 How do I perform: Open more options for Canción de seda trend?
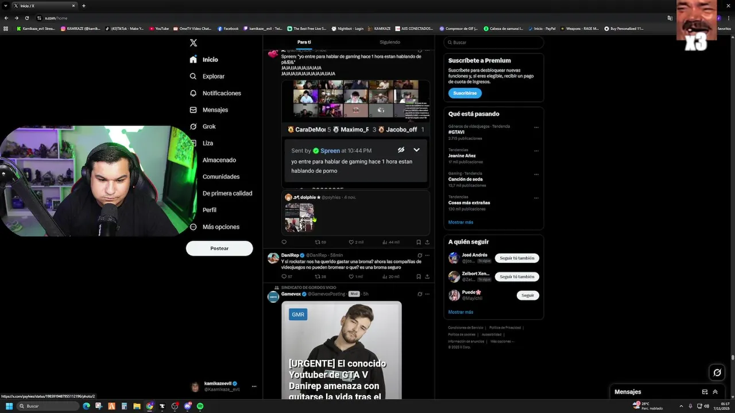536,174
